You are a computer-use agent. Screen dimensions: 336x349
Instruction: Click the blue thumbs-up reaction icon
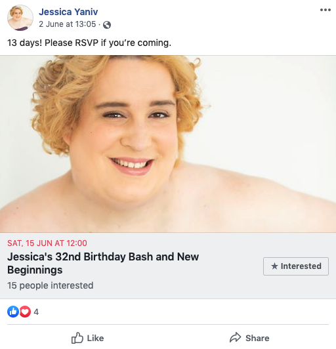[x=13, y=312]
